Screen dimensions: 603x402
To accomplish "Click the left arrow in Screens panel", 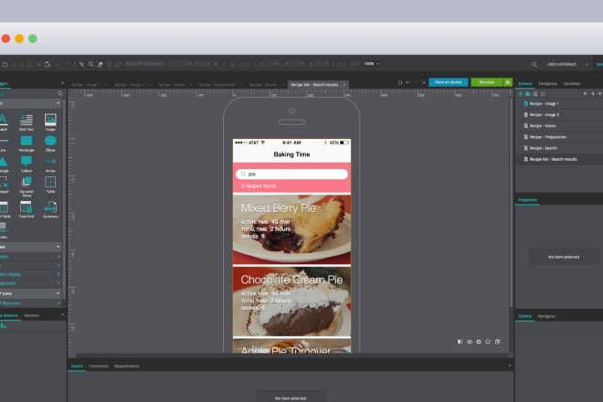I will [585, 94].
